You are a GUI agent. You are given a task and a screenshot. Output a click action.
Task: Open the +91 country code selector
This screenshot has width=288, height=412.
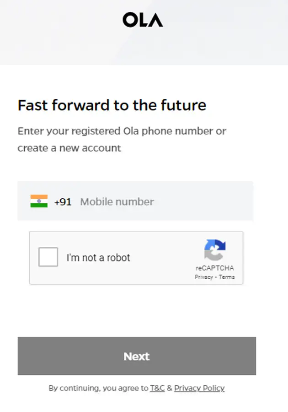63,202
